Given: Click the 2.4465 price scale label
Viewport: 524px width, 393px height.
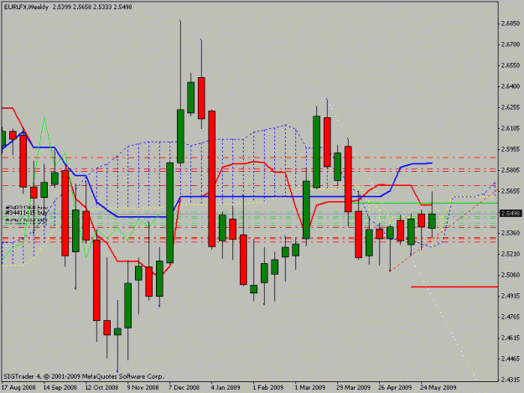Looking at the screenshot, I should tap(511, 359).
